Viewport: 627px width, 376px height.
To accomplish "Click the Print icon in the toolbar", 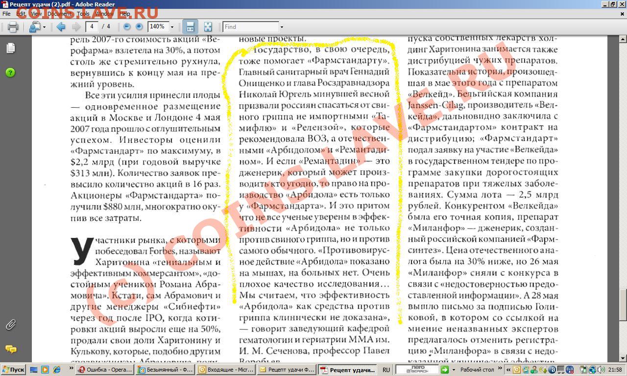I will [x=13, y=27].
